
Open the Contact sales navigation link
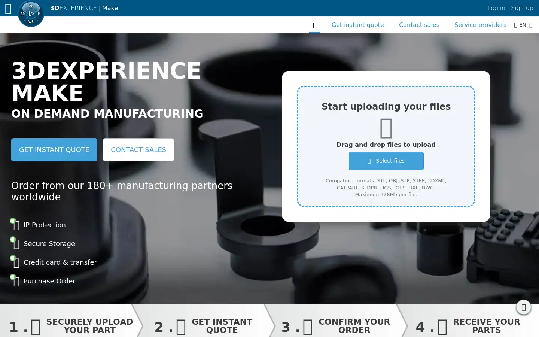point(419,25)
